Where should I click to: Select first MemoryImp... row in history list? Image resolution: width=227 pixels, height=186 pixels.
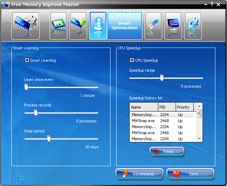pos(162,115)
